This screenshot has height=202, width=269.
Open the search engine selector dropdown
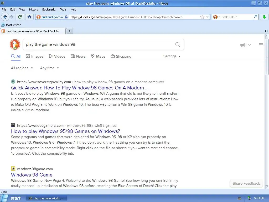click(x=216, y=17)
